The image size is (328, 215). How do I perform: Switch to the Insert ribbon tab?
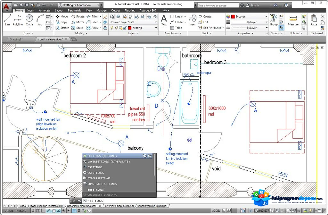point(31,10)
